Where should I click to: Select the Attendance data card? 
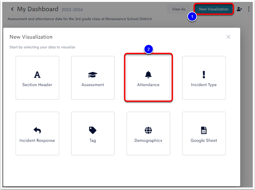point(148,78)
